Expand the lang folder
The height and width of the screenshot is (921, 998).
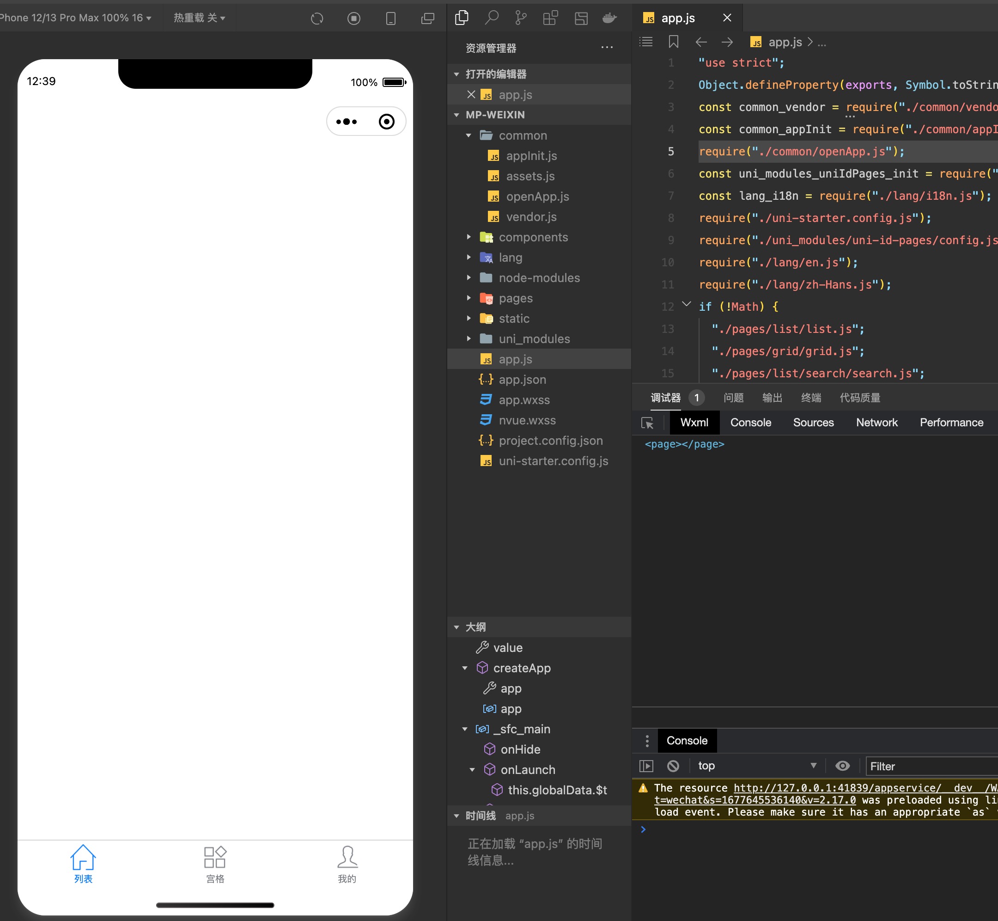468,257
